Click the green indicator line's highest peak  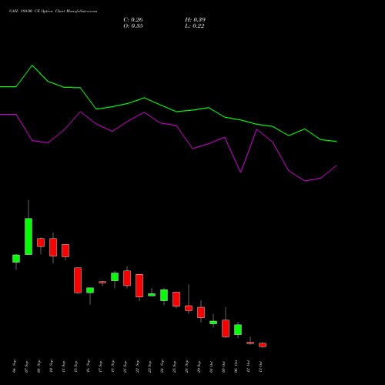click(32, 65)
